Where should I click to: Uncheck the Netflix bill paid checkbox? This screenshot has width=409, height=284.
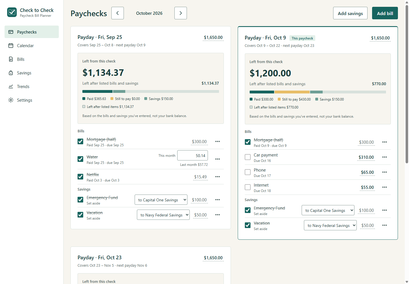coord(80,177)
